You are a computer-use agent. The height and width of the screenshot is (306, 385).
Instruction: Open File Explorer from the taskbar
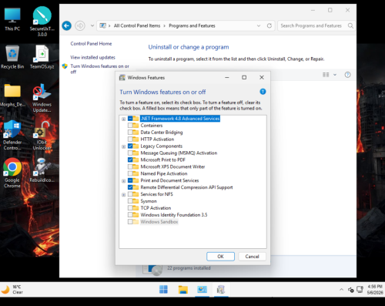(183, 290)
